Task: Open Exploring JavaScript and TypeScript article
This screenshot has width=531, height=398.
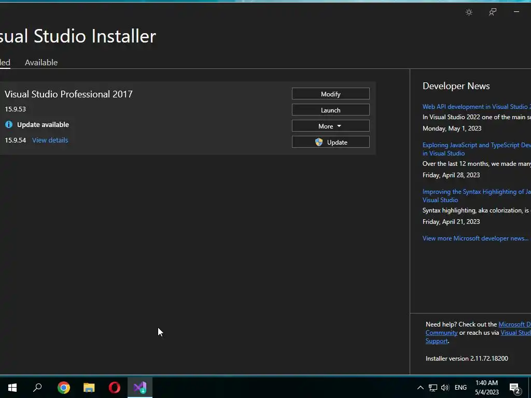Action: (x=477, y=149)
